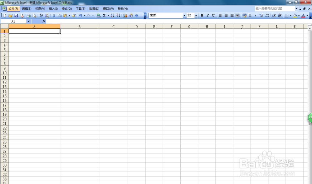Decrease indent of cell content
The image size is (312, 184).
pos(274,16)
